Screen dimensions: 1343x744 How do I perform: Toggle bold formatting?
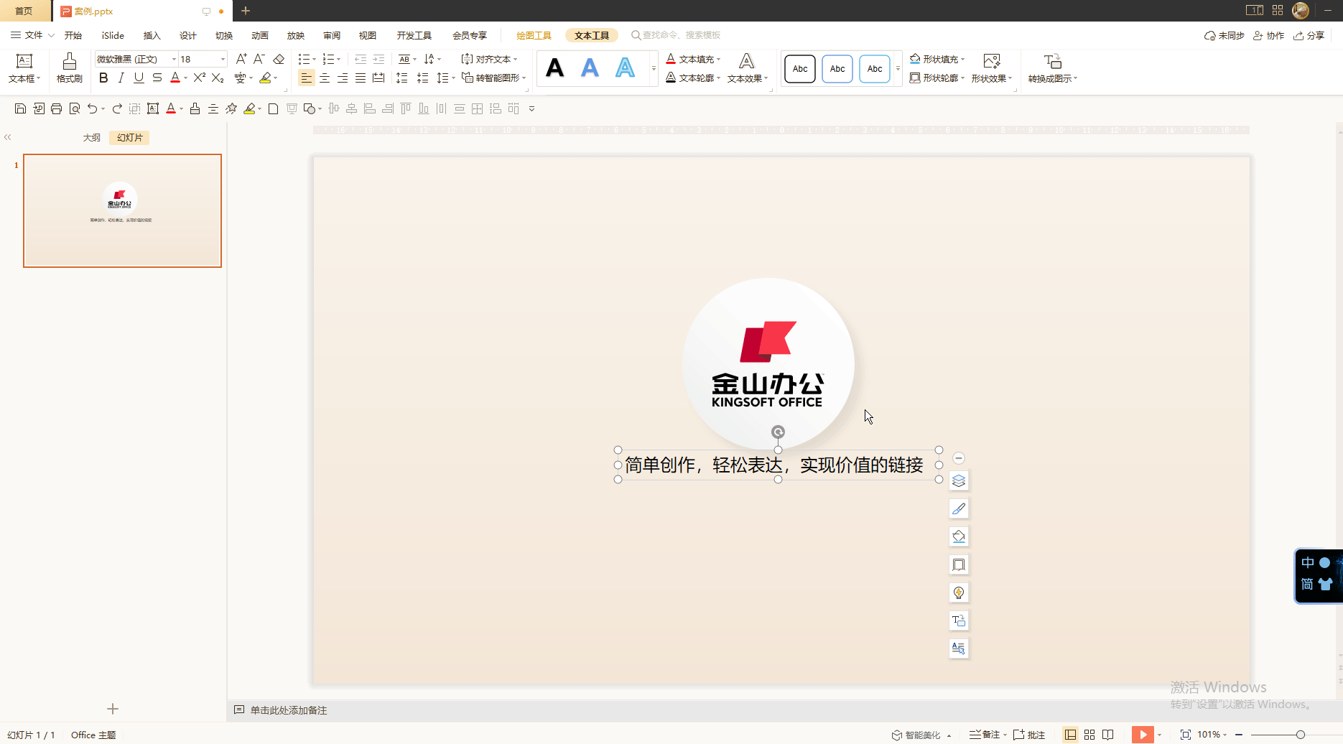(x=103, y=78)
